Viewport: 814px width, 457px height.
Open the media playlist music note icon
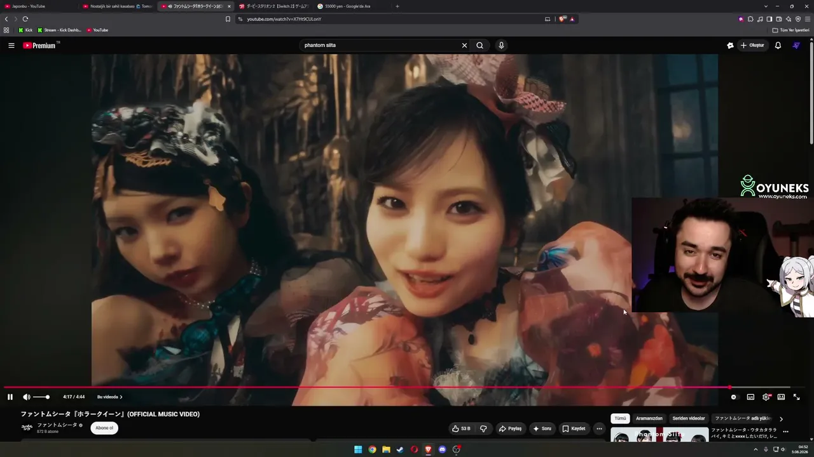point(760,19)
